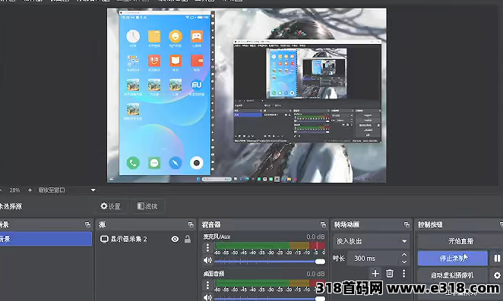Click the camera icon in the phone dock
Image resolution: width=503 pixels, height=301 pixels.
197,163
